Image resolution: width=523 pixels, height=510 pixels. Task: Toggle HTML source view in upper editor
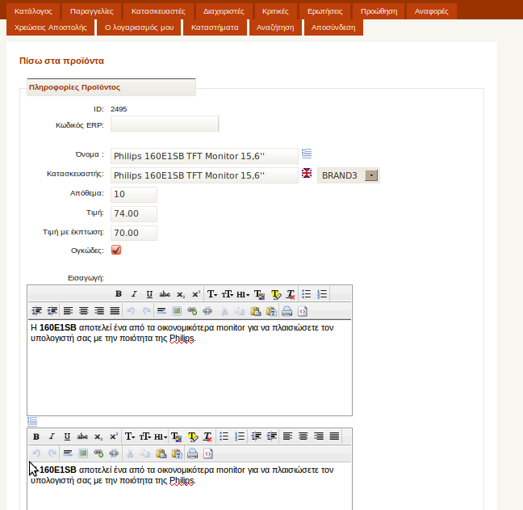(303, 311)
